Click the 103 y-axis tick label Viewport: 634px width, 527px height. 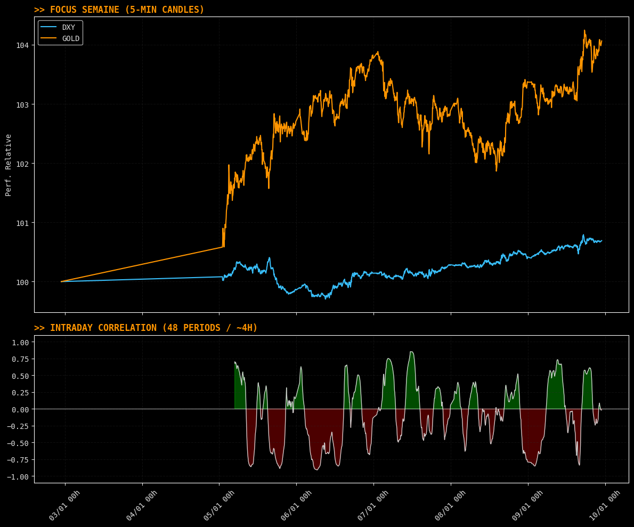pyautogui.click(x=22, y=105)
